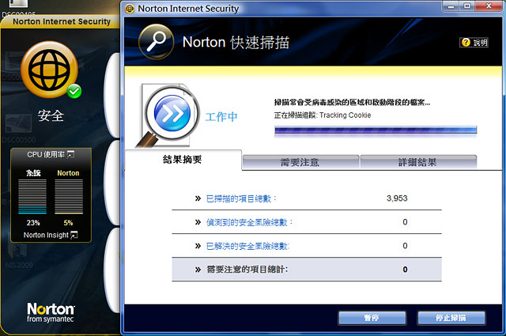Click the chevron next to 已解決的安全風險總數
506x336 pixels.
(198, 246)
